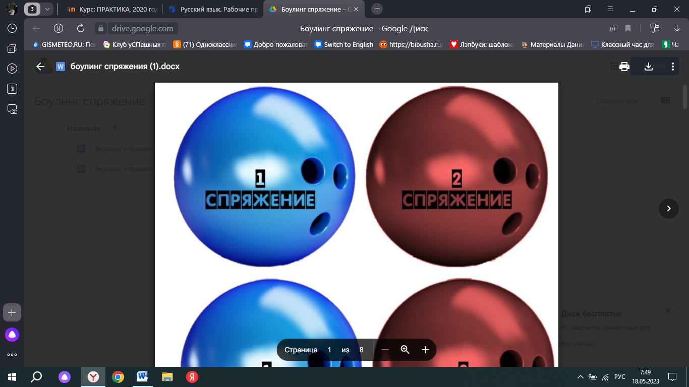Open the Одноклассники bookmark

tap(205, 44)
